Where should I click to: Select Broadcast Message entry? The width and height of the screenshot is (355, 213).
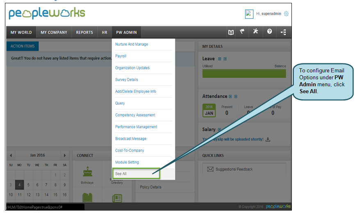[131, 139]
